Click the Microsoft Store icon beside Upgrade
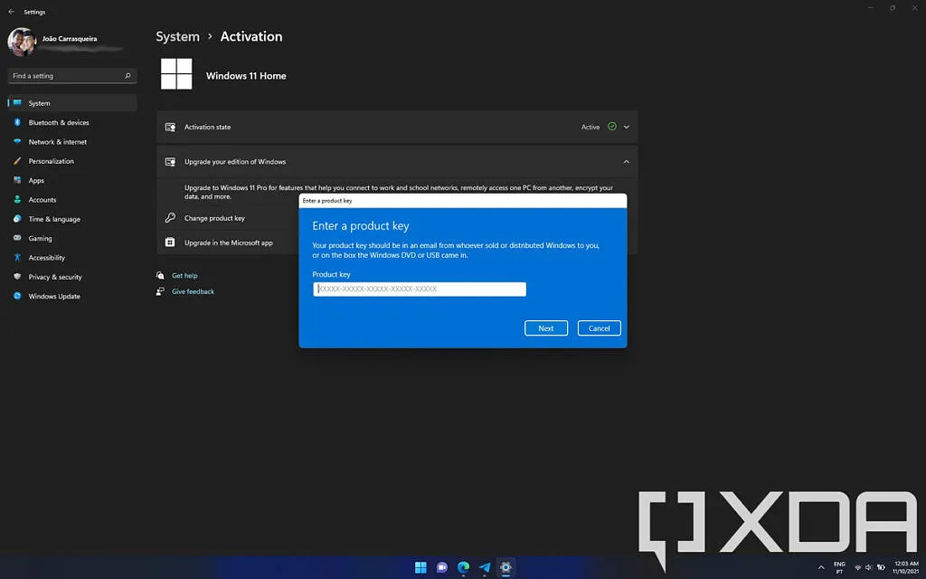 (x=170, y=242)
